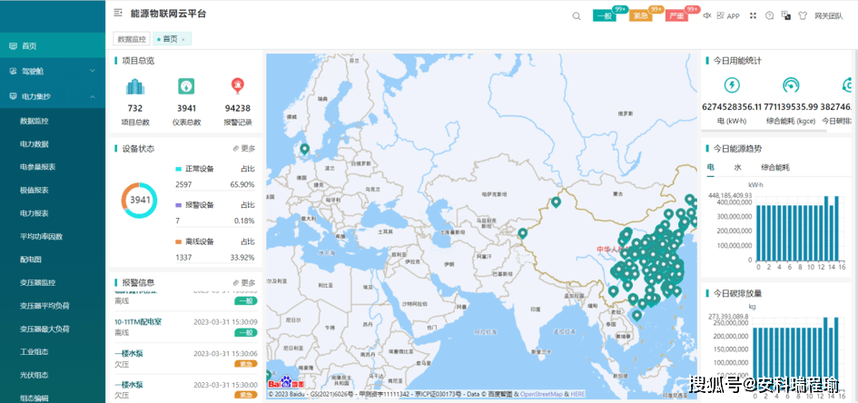Select the 电 energy trend tab
The image size is (858, 403).
[710, 167]
